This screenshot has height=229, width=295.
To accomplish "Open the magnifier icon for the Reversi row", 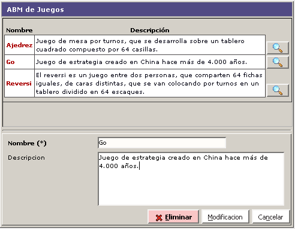I will tap(278, 90).
